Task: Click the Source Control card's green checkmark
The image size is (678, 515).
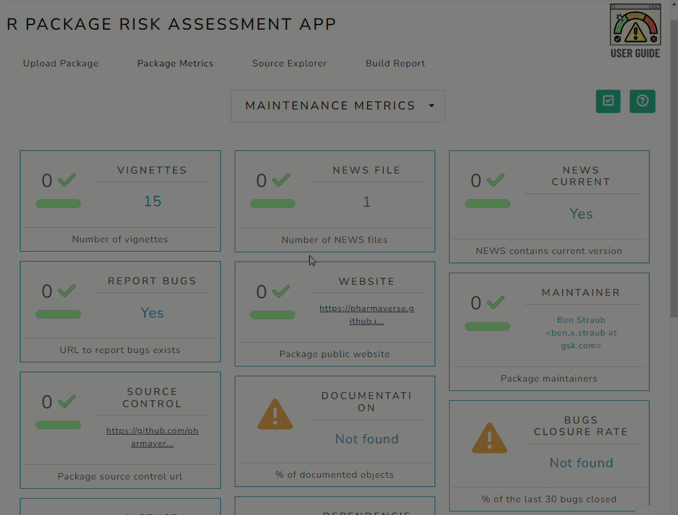Action: pos(66,401)
